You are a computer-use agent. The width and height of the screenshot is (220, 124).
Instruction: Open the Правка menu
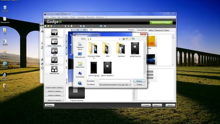click(53, 17)
